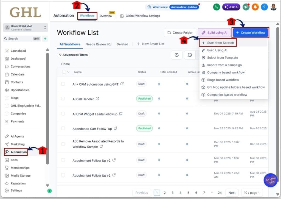The image size is (281, 199).
Task: Check the checkbox next to AI Call Handler
Action: click(63, 98)
